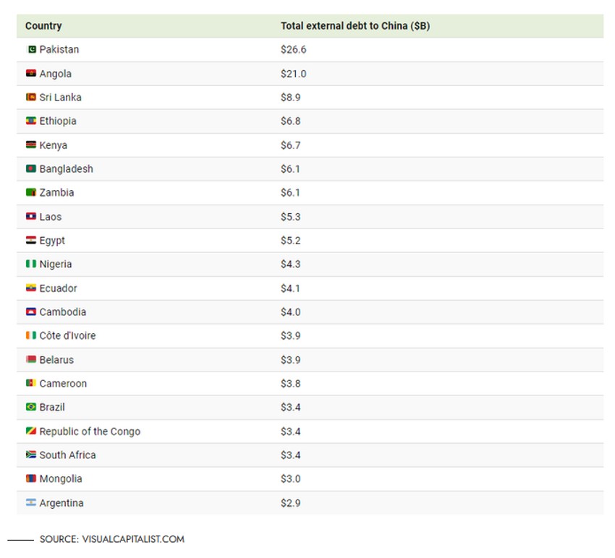Click Pakistan's $26.6 debt value
The image size is (615, 558).
pos(293,49)
